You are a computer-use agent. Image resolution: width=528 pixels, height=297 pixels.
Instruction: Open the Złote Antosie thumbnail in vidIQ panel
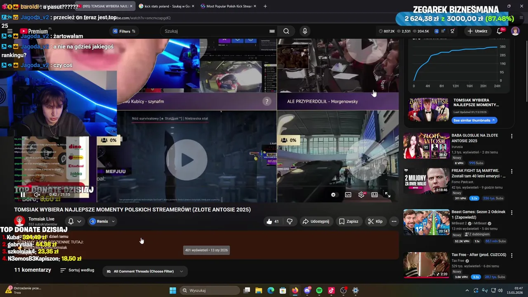428,109
